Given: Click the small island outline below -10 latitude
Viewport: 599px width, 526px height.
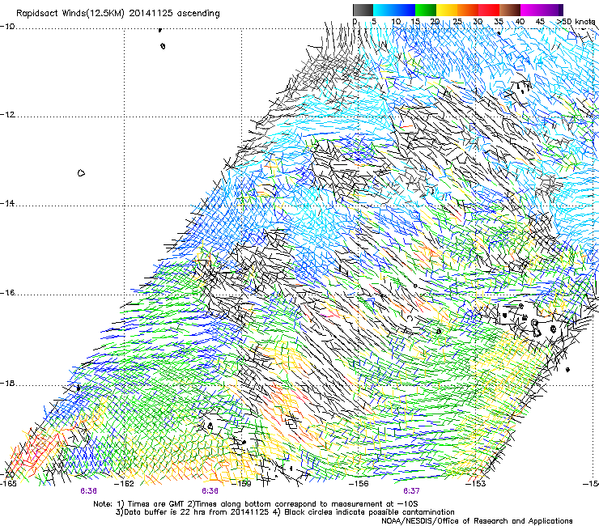Looking at the screenshot, I should [x=163, y=46].
